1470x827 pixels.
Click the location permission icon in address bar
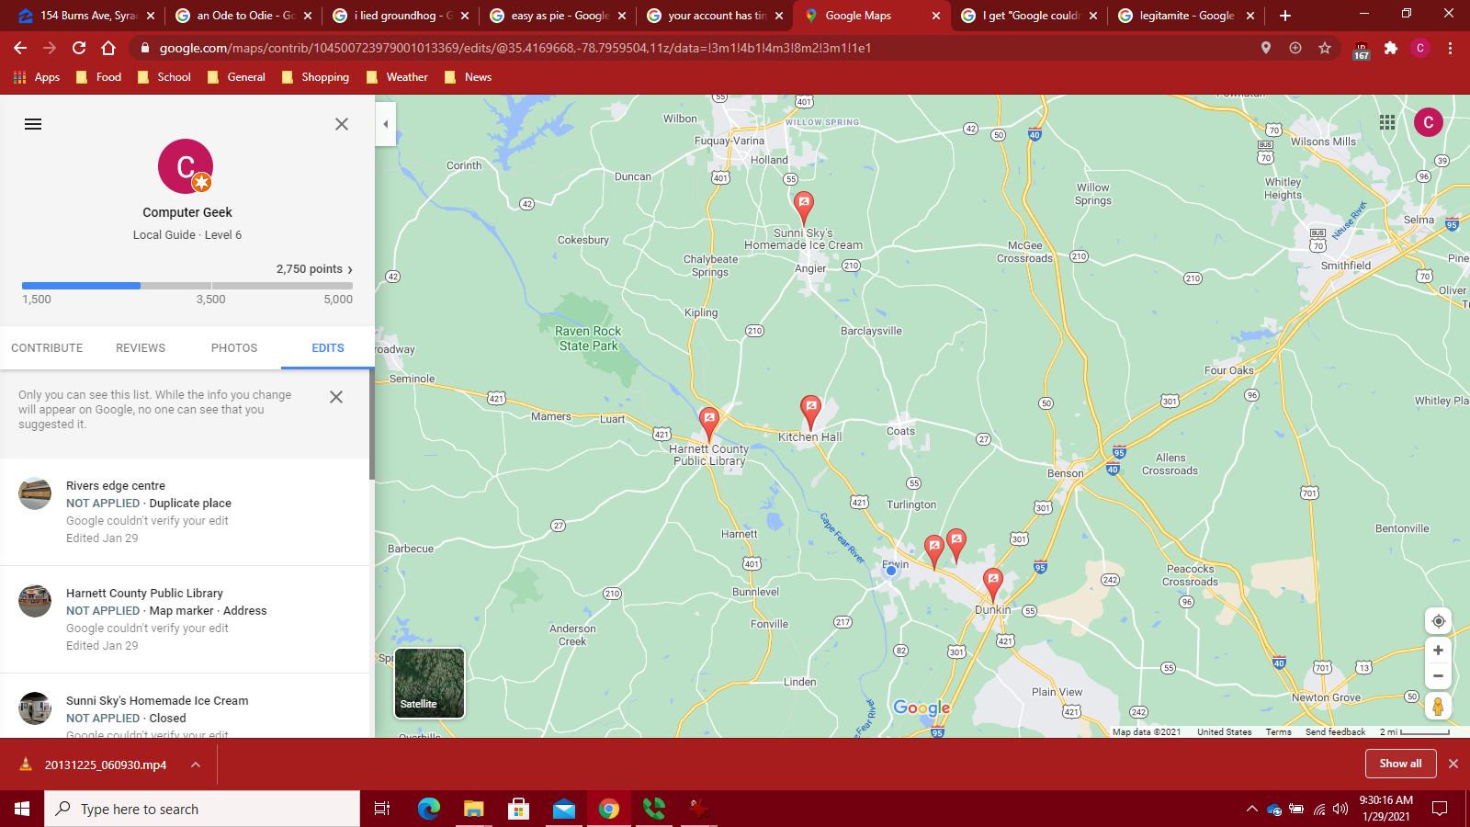[x=1266, y=48]
